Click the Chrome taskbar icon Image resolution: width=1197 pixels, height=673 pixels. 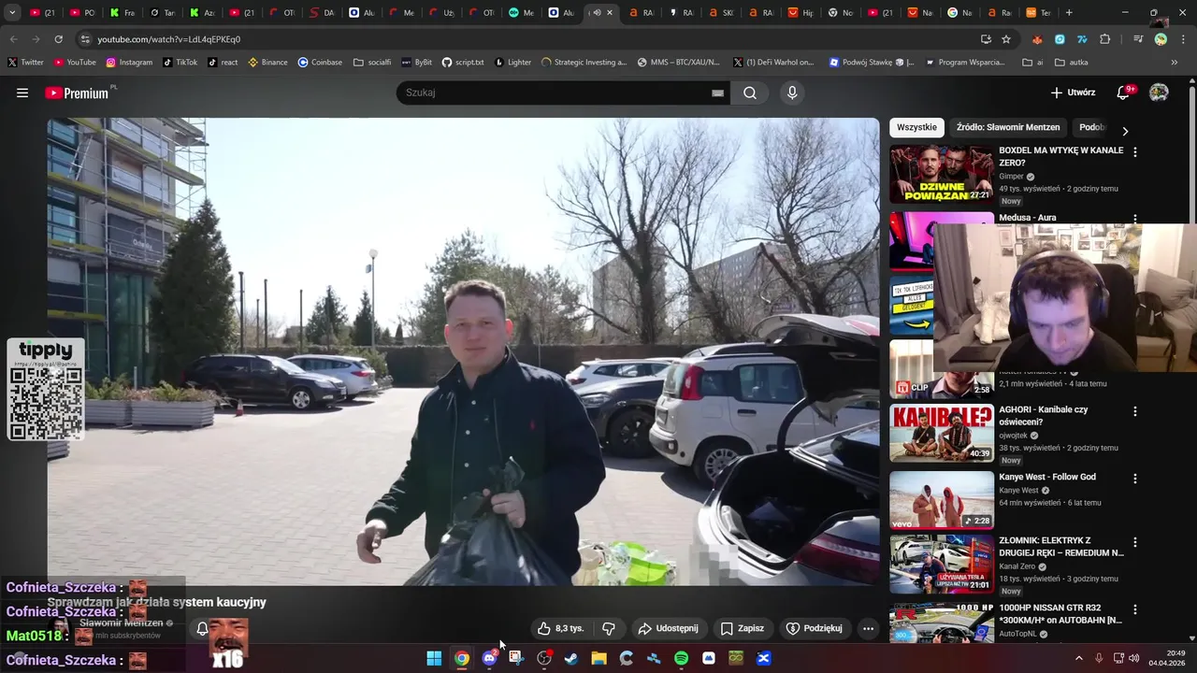[462, 658]
